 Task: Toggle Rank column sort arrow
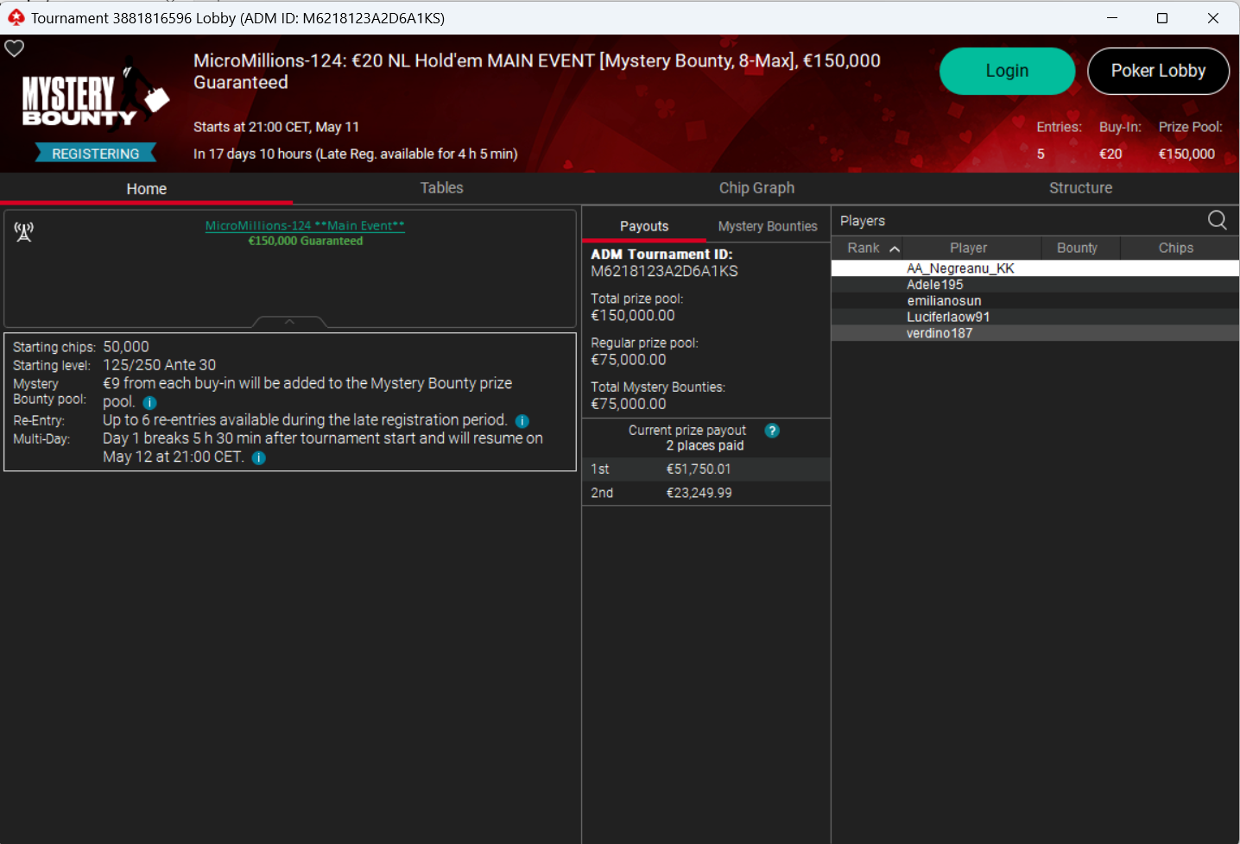click(x=895, y=249)
